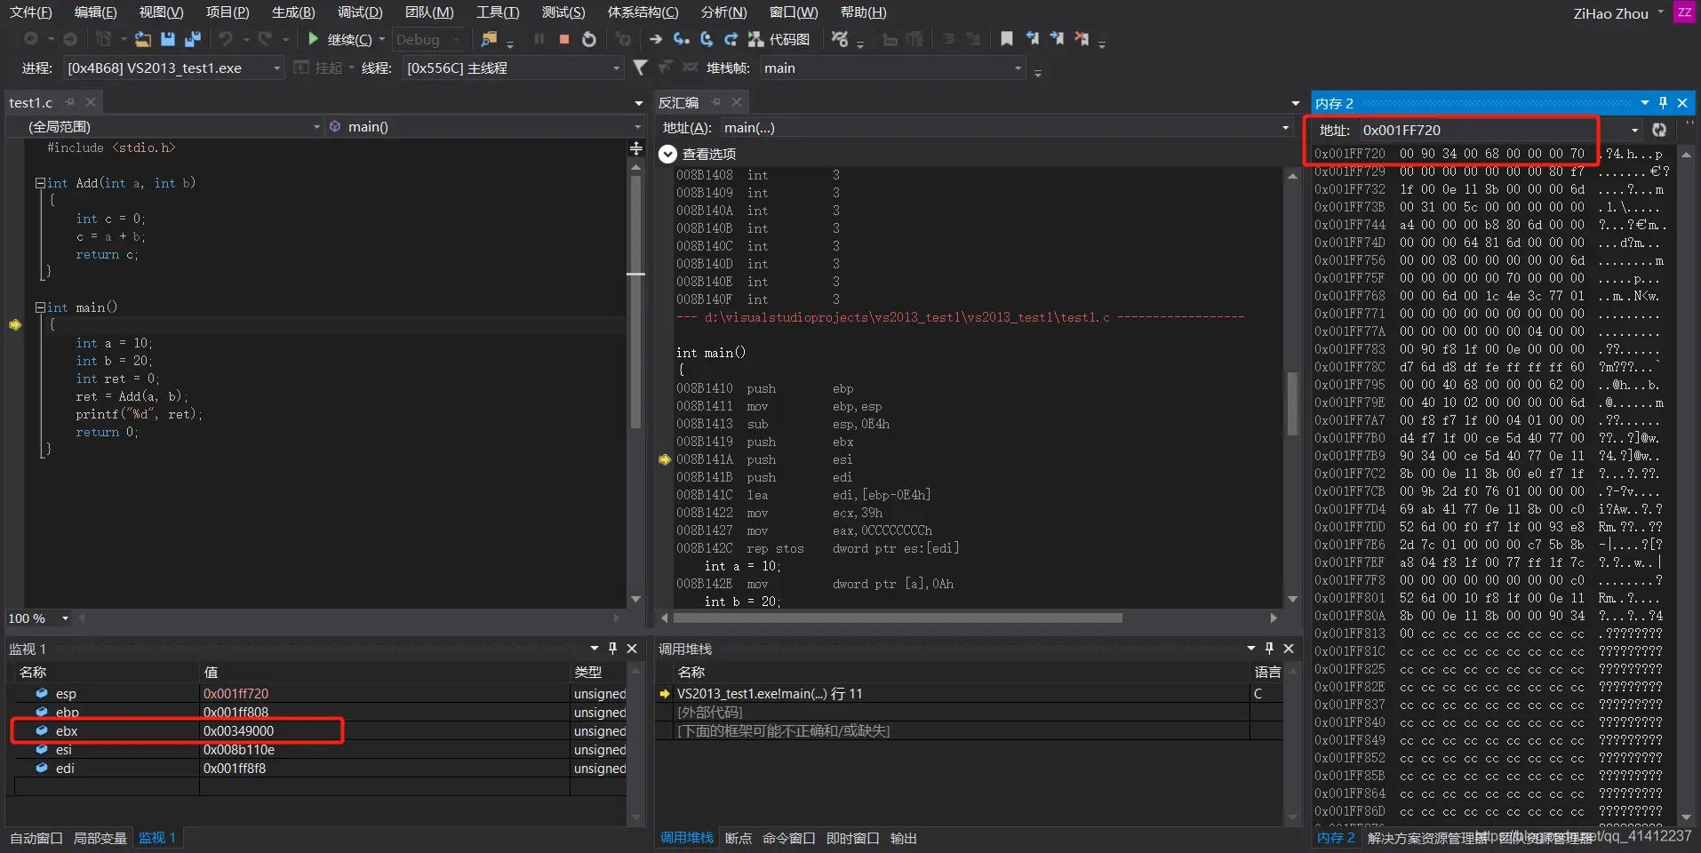This screenshot has width=1701, height=853.
Task: Pin the Memory 2 (内存 2) panel
Action: click(1664, 103)
